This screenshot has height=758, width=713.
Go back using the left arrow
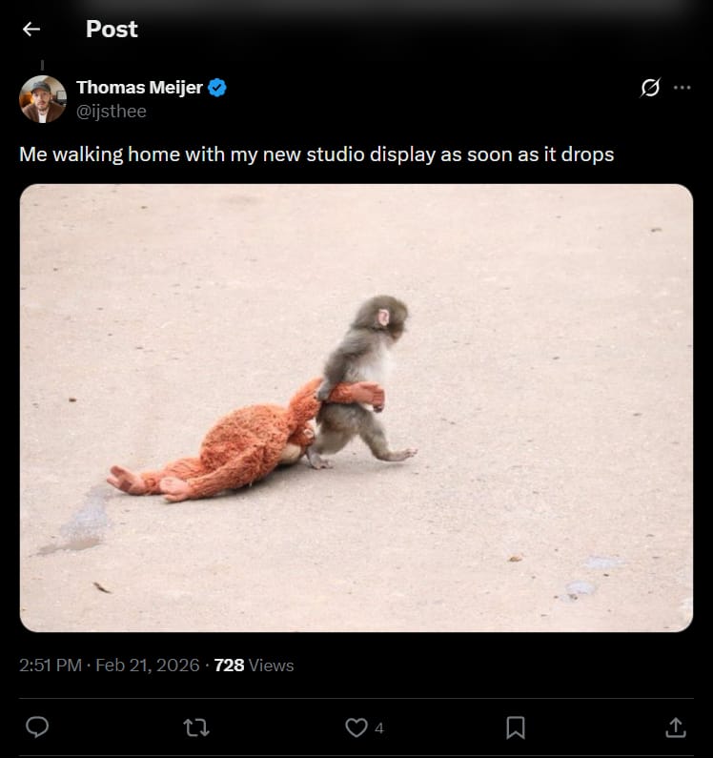point(31,29)
